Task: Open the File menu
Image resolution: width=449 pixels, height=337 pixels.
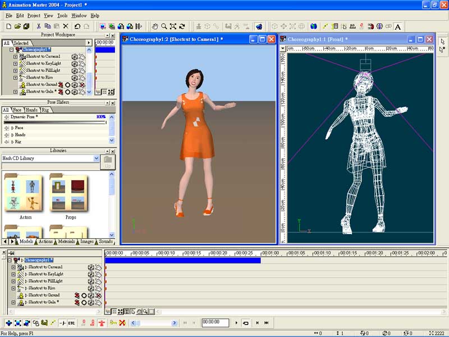Action: 9,16
